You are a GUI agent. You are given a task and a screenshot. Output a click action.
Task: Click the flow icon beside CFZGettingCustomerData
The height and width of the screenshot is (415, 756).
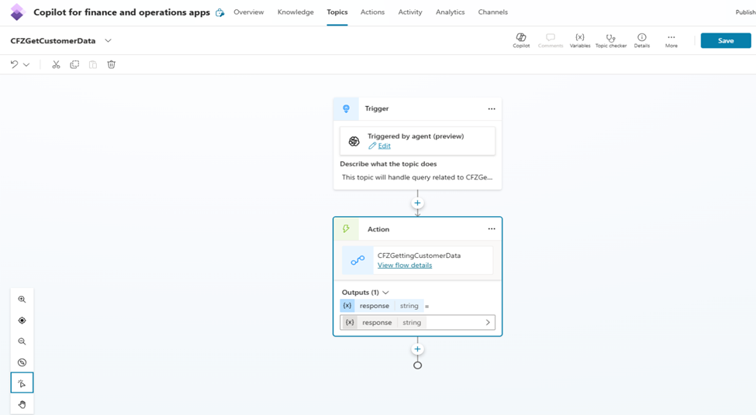[357, 260]
